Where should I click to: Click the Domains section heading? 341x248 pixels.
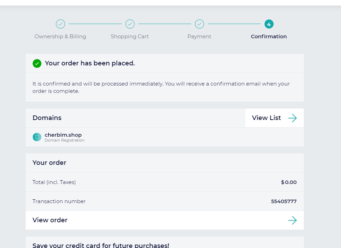tap(47, 118)
